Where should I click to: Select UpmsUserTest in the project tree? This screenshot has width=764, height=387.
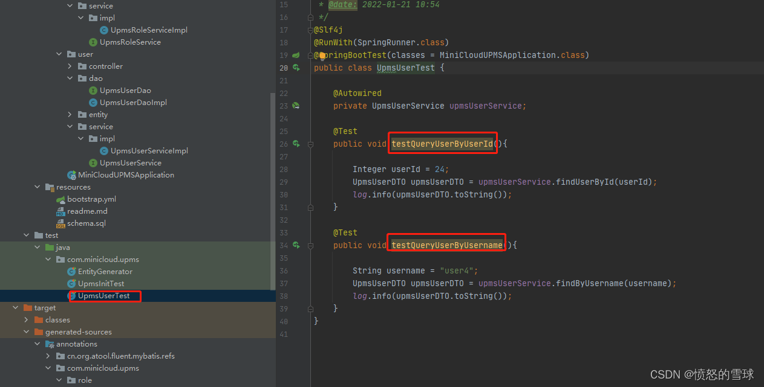click(x=103, y=296)
